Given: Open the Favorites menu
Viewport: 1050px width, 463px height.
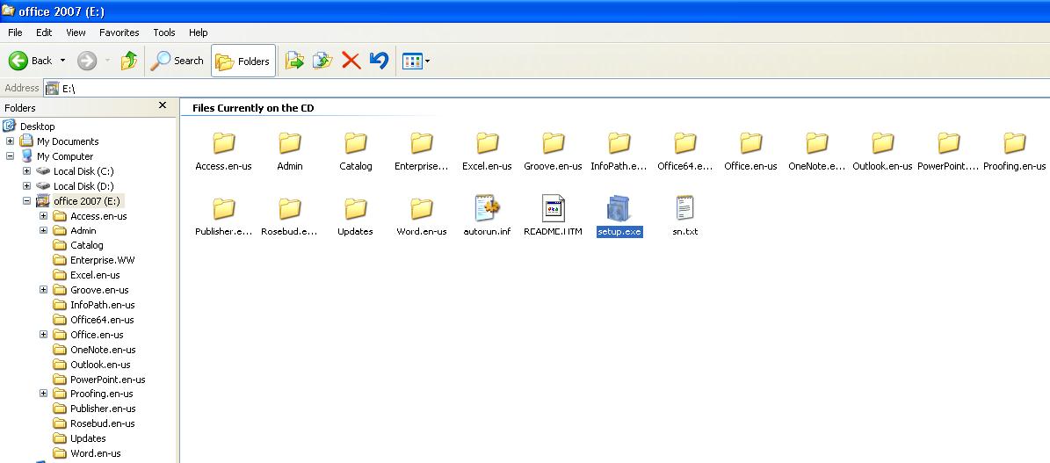Looking at the screenshot, I should pyautogui.click(x=119, y=33).
